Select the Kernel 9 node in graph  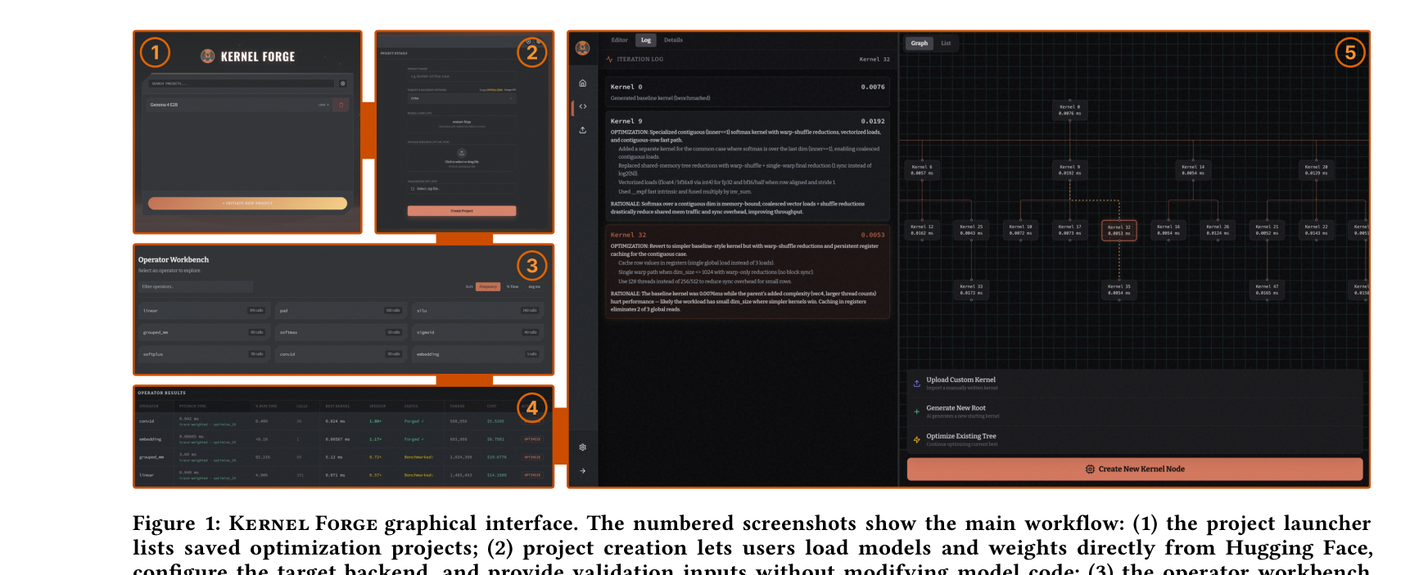pos(1069,169)
